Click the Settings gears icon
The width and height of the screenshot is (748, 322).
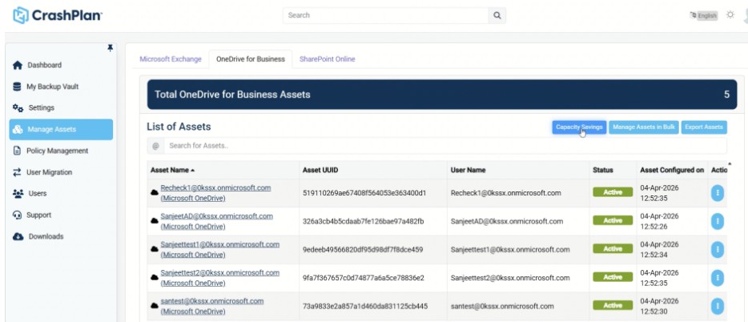pos(18,108)
